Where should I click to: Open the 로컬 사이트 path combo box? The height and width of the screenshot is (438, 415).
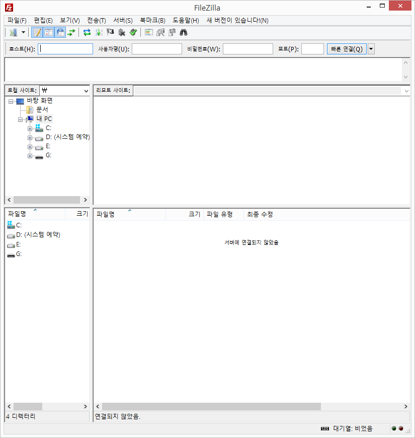click(x=64, y=91)
